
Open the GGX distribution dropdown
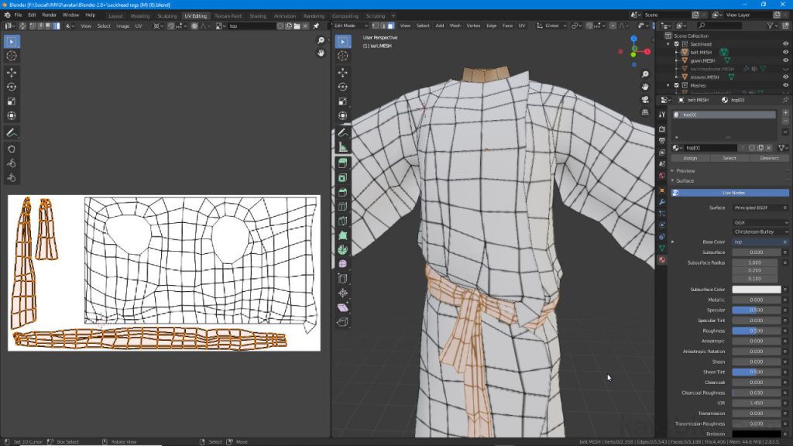pyautogui.click(x=760, y=222)
